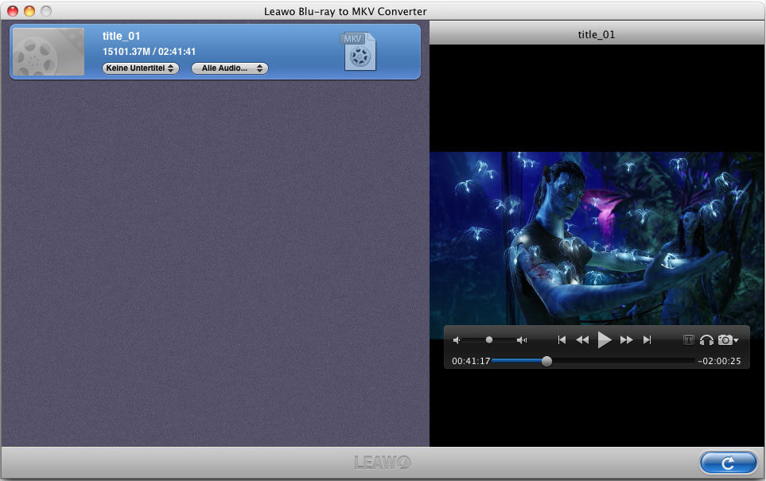Image resolution: width=766 pixels, height=481 pixels.
Task: Click the title_01 name in the list
Action: point(121,36)
